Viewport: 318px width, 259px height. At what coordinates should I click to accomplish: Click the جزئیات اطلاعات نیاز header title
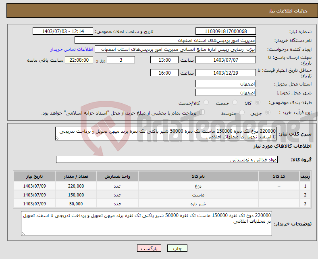coord(288,11)
